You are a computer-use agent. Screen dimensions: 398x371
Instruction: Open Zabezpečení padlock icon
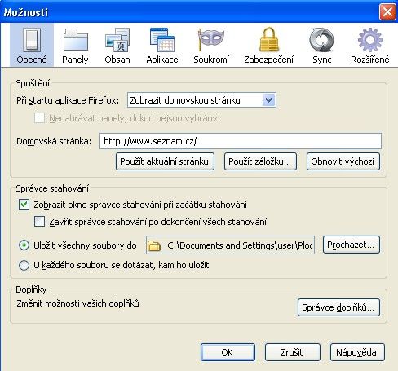(x=269, y=40)
